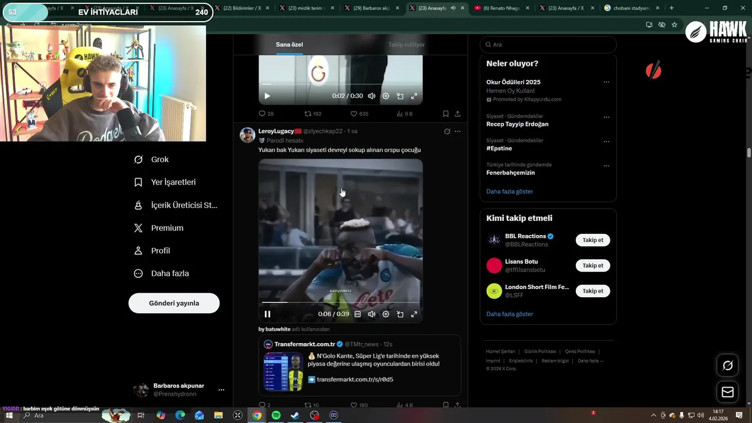This screenshot has height=423, width=752.
Task: Open Grok from the X sidebar
Action: click(x=152, y=159)
